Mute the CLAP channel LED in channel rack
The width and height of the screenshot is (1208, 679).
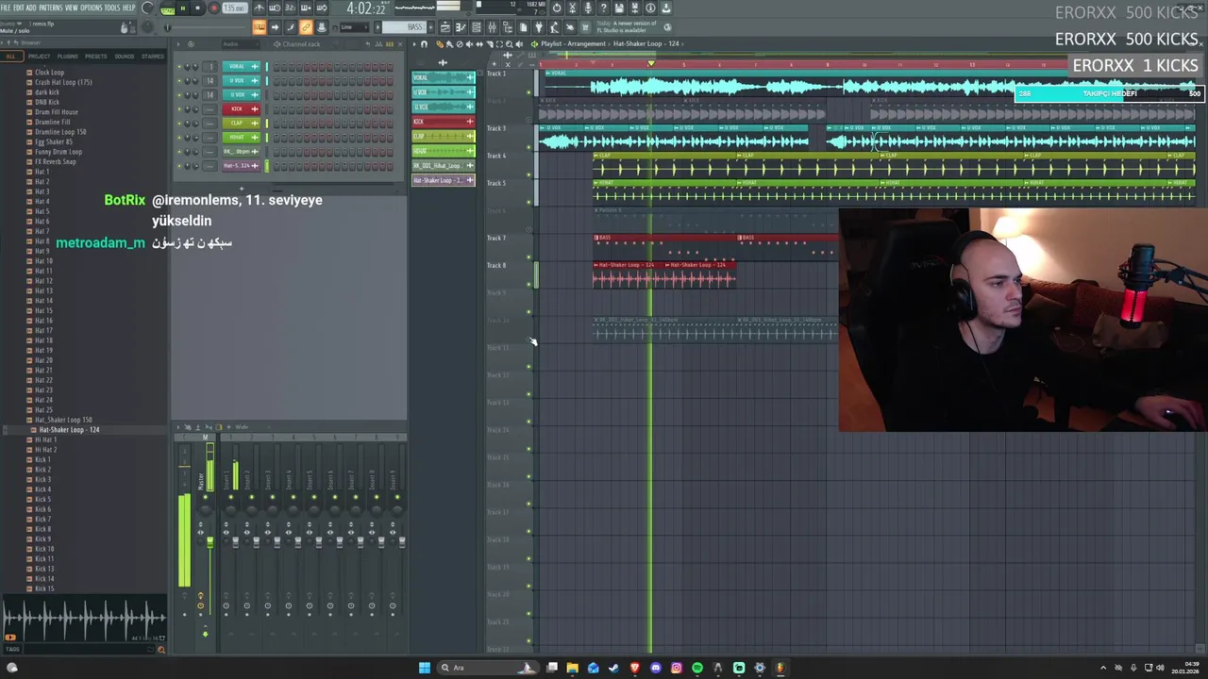coord(179,124)
